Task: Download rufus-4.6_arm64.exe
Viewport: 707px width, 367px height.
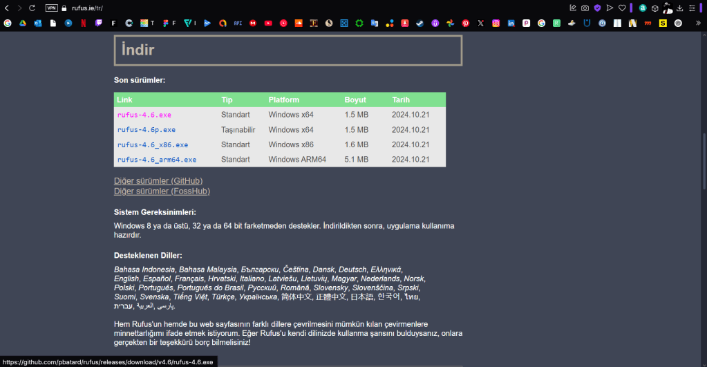Action: click(x=157, y=160)
